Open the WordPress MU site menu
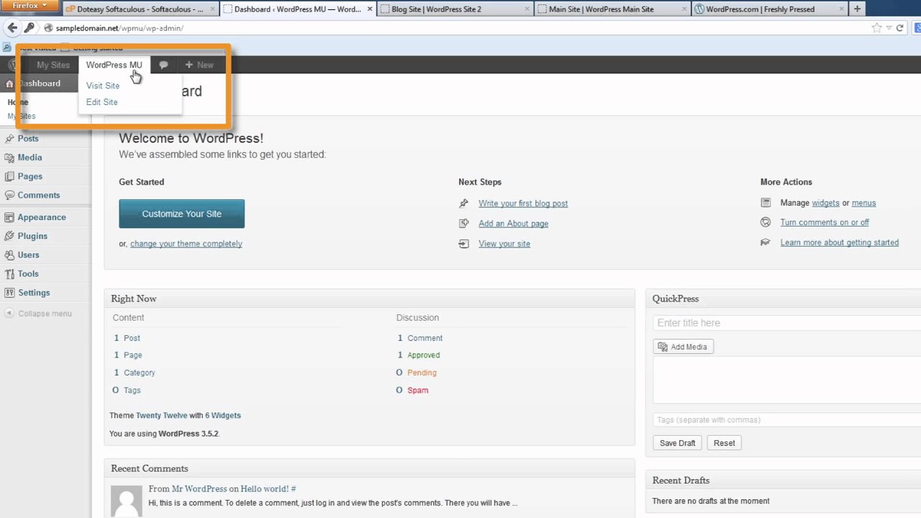 point(114,65)
